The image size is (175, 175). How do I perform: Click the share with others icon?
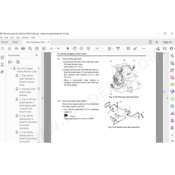[x=171, y=48]
